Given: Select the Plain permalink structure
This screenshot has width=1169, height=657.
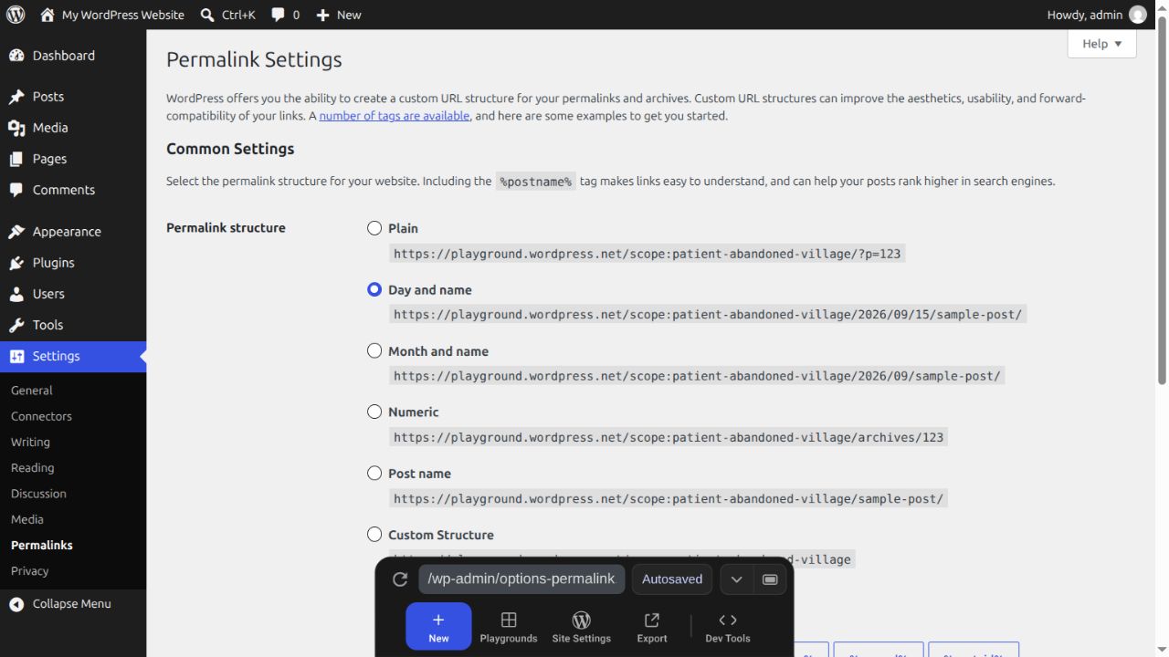Looking at the screenshot, I should click(374, 228).
